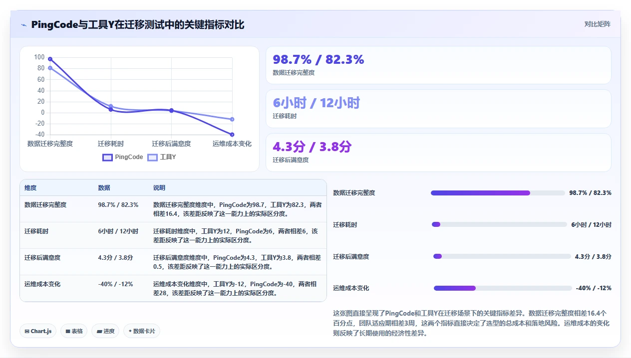
Task: Click the 表格 tag
Action: coord(74,331)
